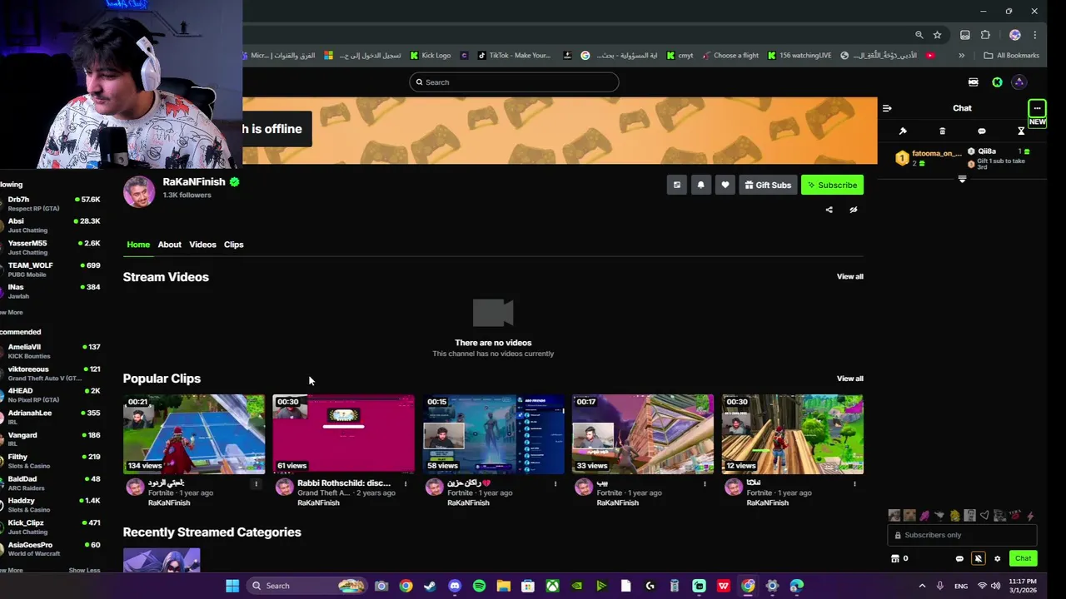Switch to the Videos tab
The image size is (1066, 599).
pyautogui.click(x=202, y=245)
